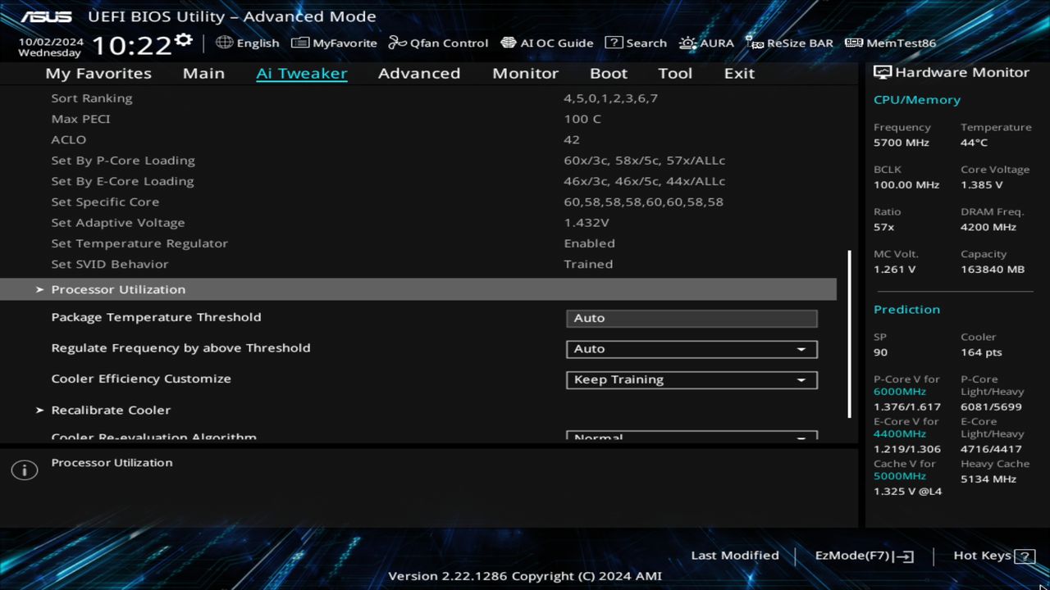The height and width of the screenshot is (590, 1050).
Task: Launch MemTest86
Action: coord(889,43)
